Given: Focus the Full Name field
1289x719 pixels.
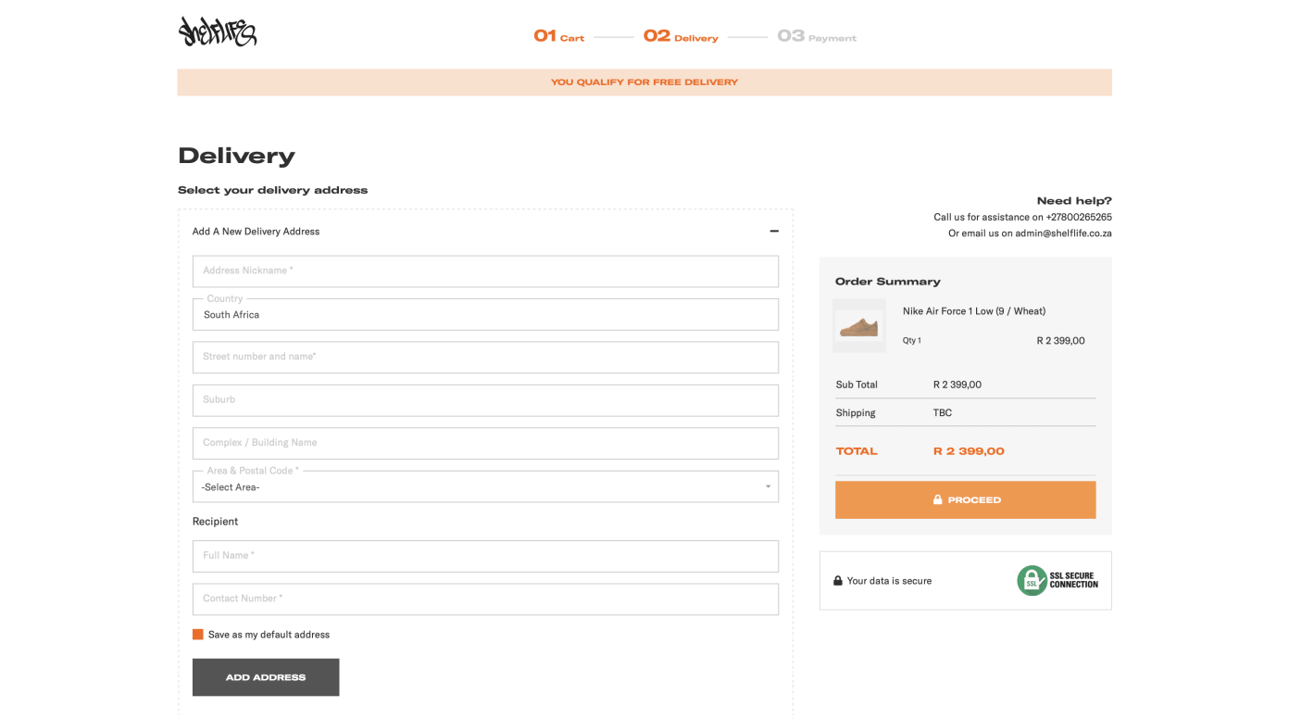Looking at the screenshot, I should click(x=485, y=556).
